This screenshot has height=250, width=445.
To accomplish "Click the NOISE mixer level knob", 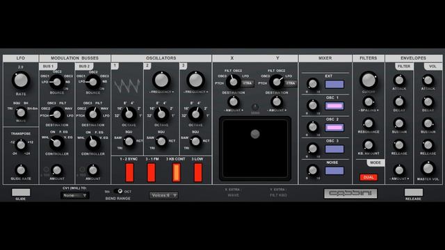I will 313,170.
